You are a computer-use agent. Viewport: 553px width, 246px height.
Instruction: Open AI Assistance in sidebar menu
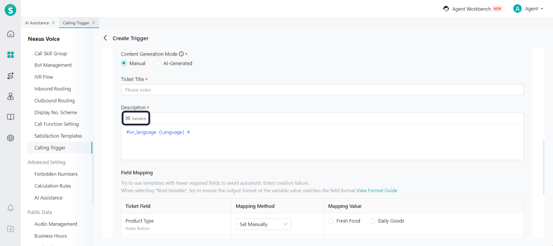point(48,198)
